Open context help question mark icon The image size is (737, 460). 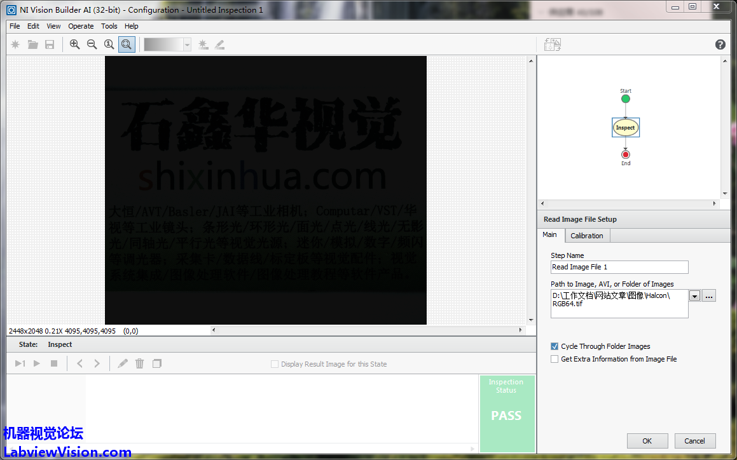(x=720, y=44)
